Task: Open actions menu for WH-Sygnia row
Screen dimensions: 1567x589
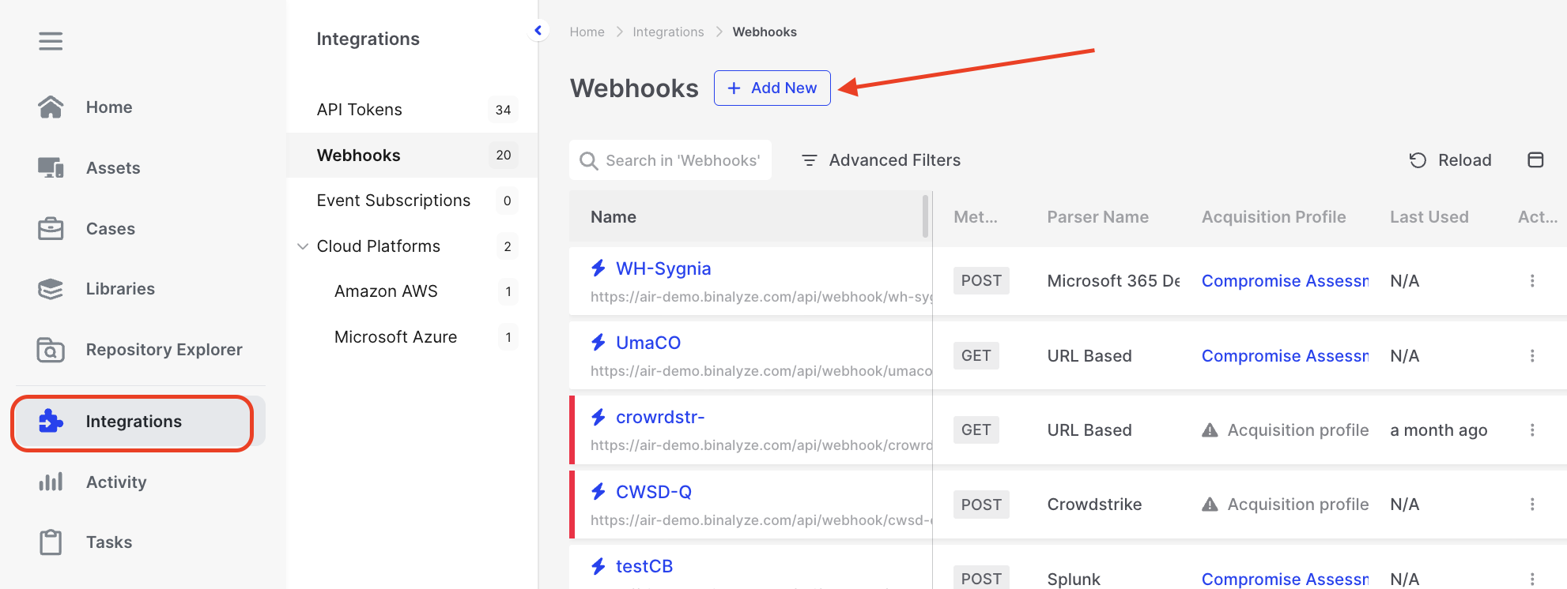Action: 1531,281
